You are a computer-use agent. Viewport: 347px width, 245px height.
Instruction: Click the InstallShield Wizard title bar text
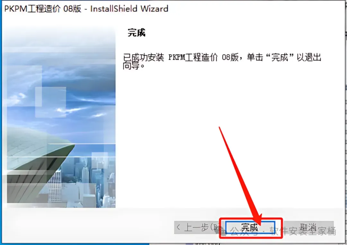pyautogui.click(x=129, y=9)
